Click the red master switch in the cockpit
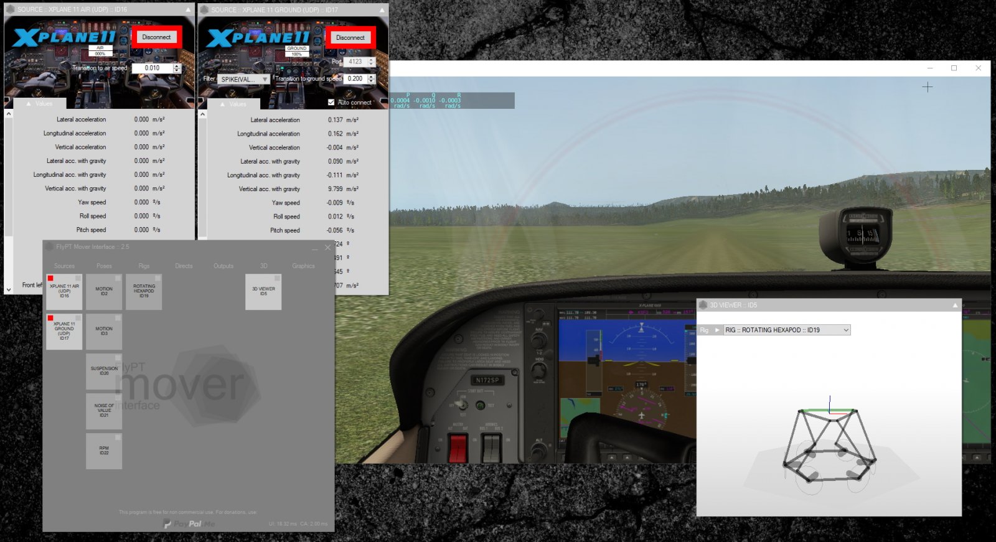 click(458, 447)
